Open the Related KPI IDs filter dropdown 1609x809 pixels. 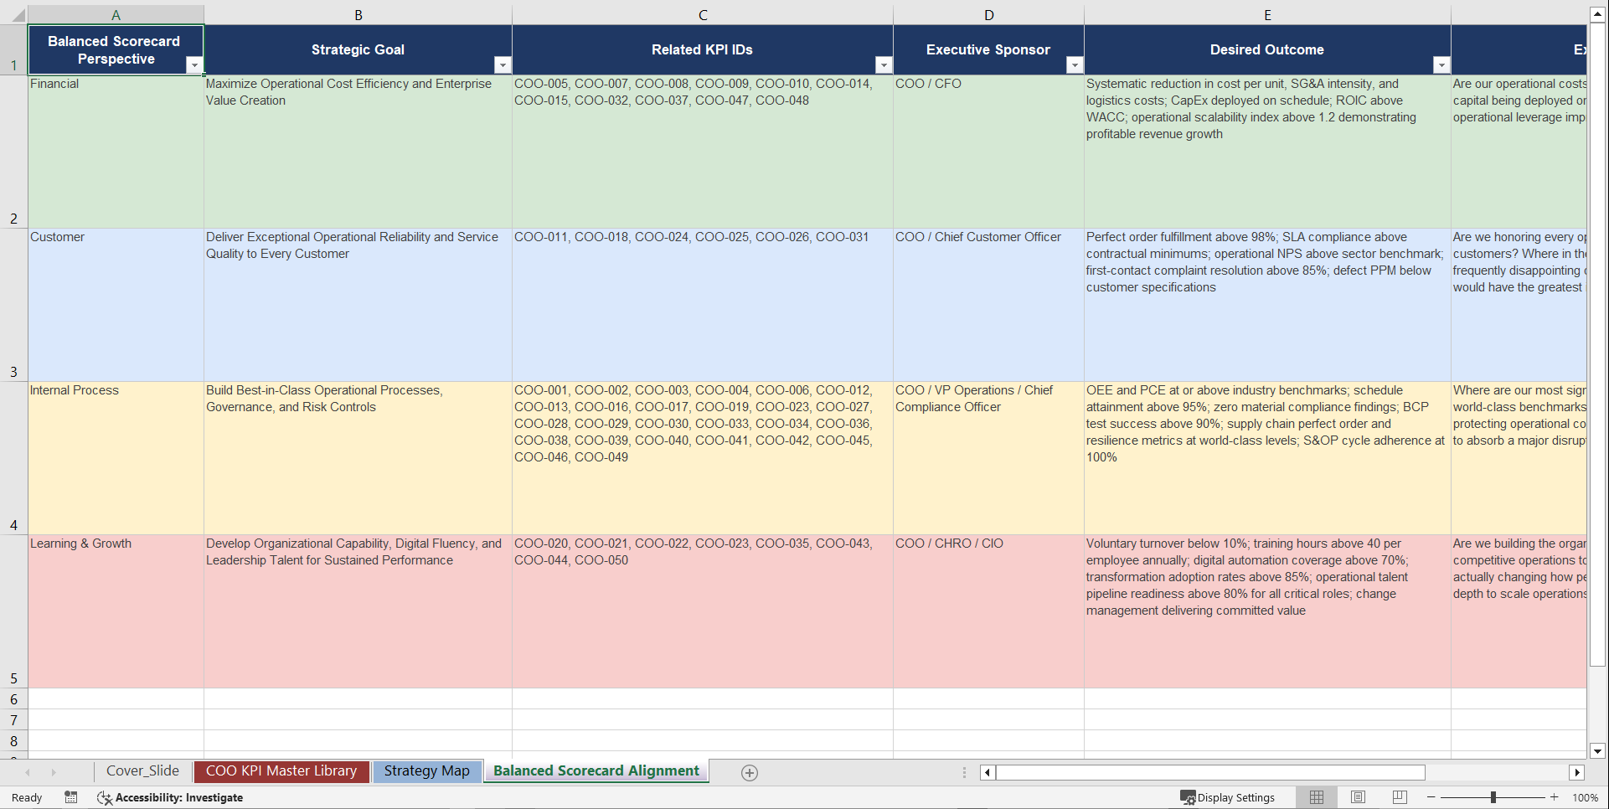click(884, 65)
